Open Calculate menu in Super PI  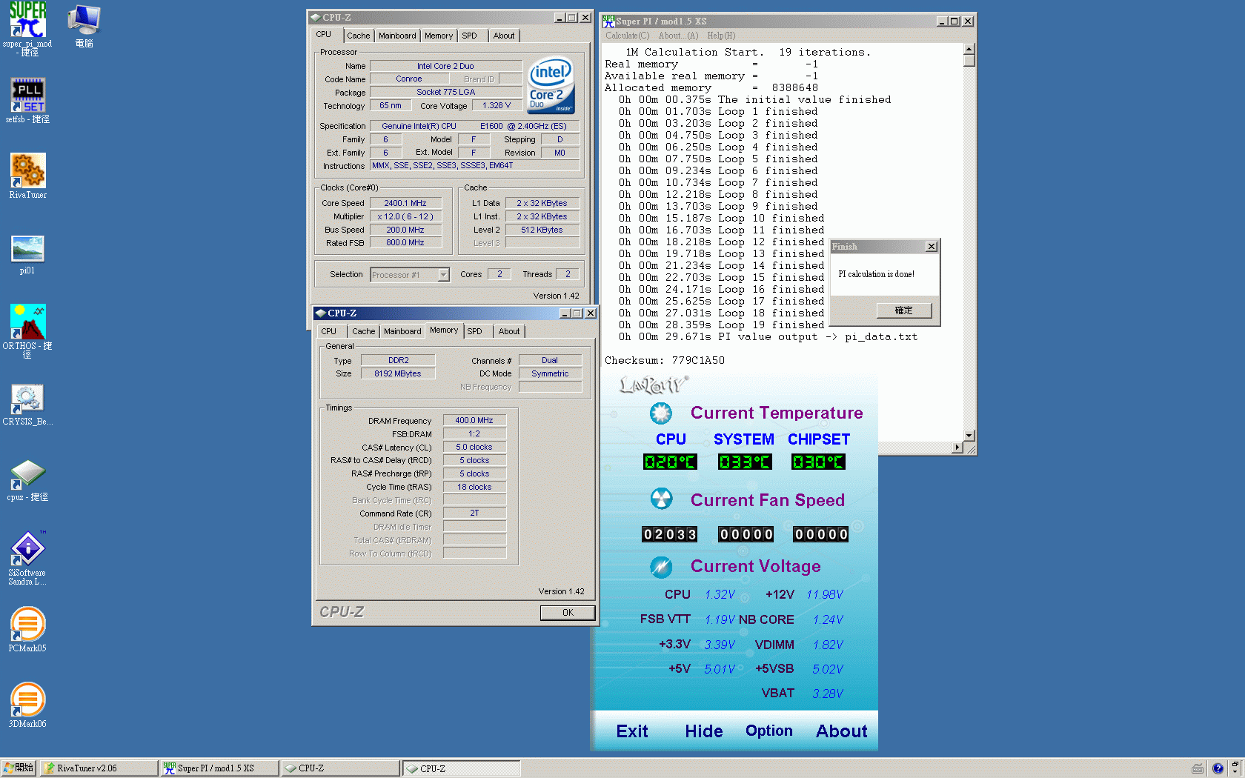[627, 36]
